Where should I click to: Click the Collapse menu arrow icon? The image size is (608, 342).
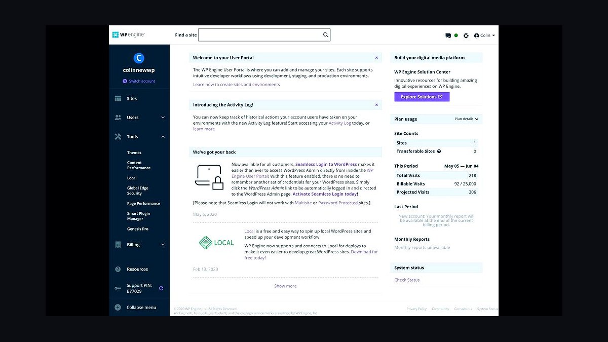[118, 308]
